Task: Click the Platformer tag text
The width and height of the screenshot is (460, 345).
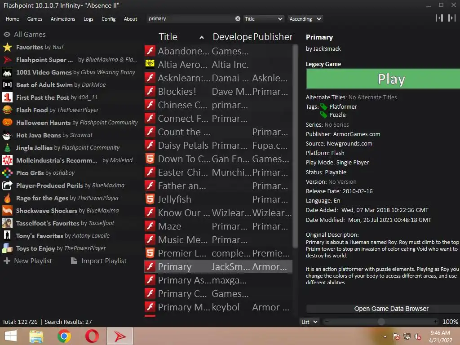Action: pyautogui.click(x=343, y=107)
